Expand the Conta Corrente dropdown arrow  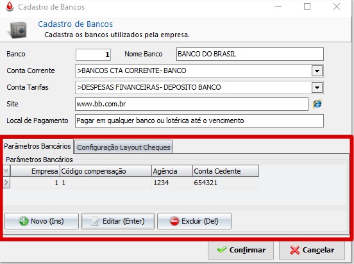tap(317, 71)
